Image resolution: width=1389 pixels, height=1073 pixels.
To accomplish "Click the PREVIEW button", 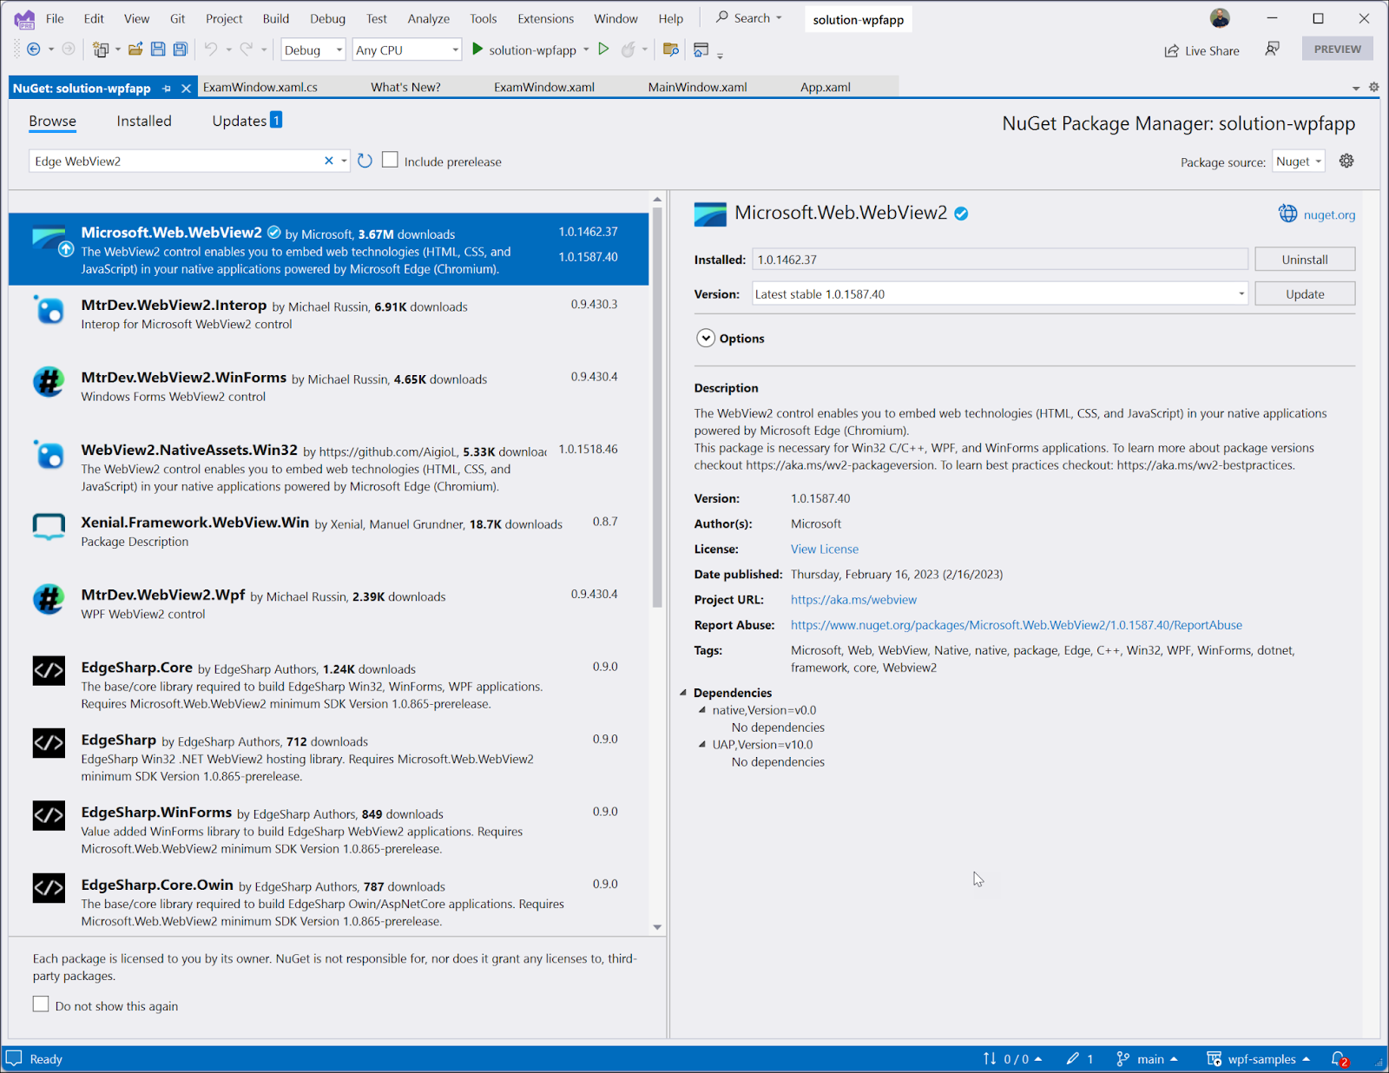I will pyautogui.click(x=1337, y=49).
